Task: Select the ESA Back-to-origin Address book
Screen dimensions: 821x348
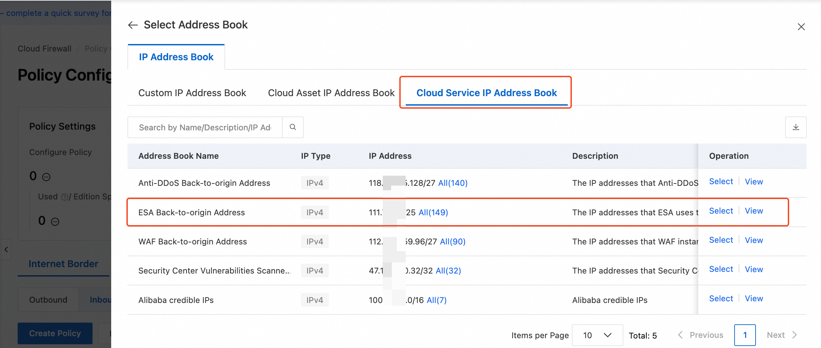Action: coord(721,211)
